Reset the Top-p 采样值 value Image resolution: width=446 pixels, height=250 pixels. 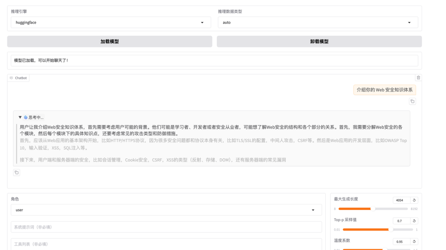[x=414, y=221]
